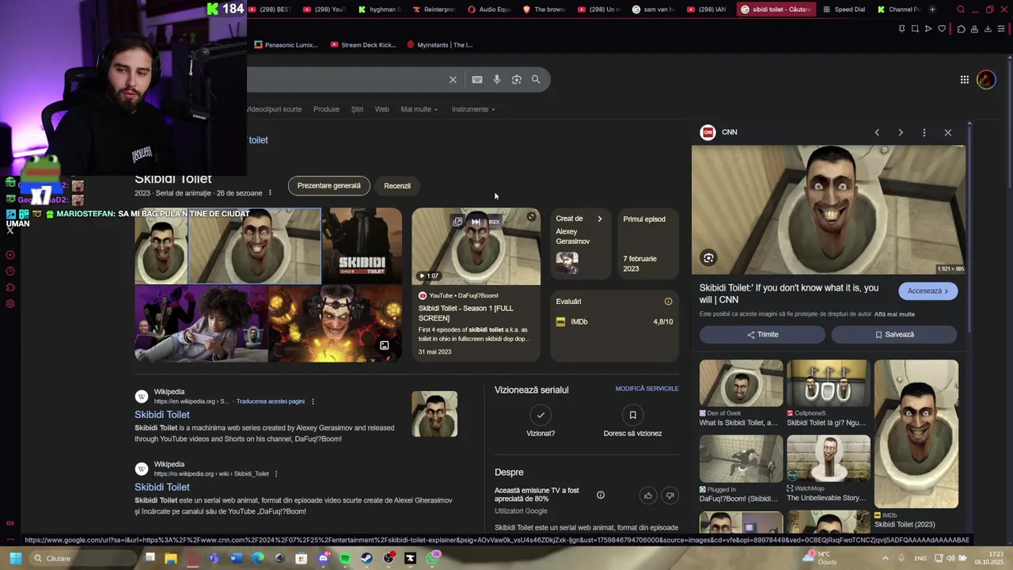The height and width of the screenshot is (570, 1013).
Task: Open browser search icon in tab bar
Action: click(x=961, y=9)
